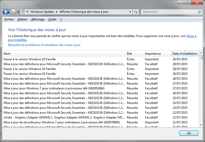The height and width of the screenshot is (142, 205).
Task: Open the address bar history dropdown
Action: pyautogui.click(x=130, y=12)
